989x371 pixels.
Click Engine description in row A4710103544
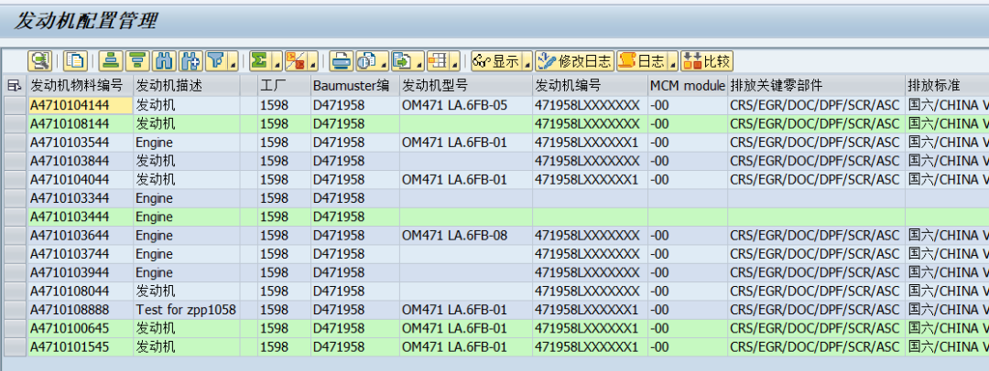pos(187,143)
